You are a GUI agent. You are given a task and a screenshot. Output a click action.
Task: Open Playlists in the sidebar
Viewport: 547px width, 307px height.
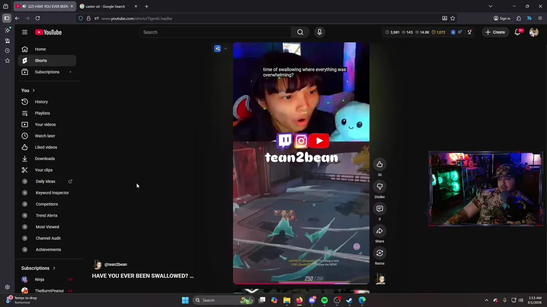pos(47,113)
